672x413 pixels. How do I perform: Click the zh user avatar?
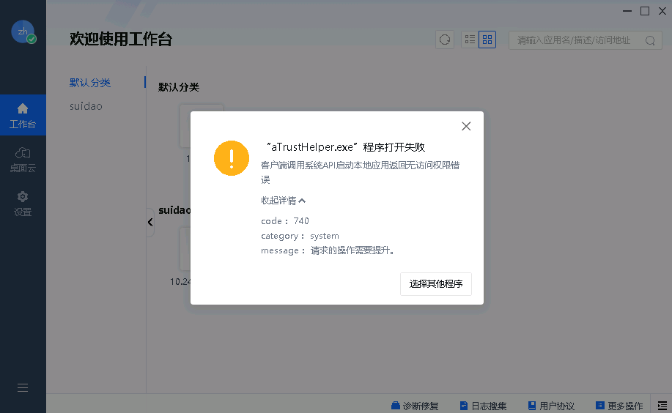pyautogui.click(x=23, y=31)
